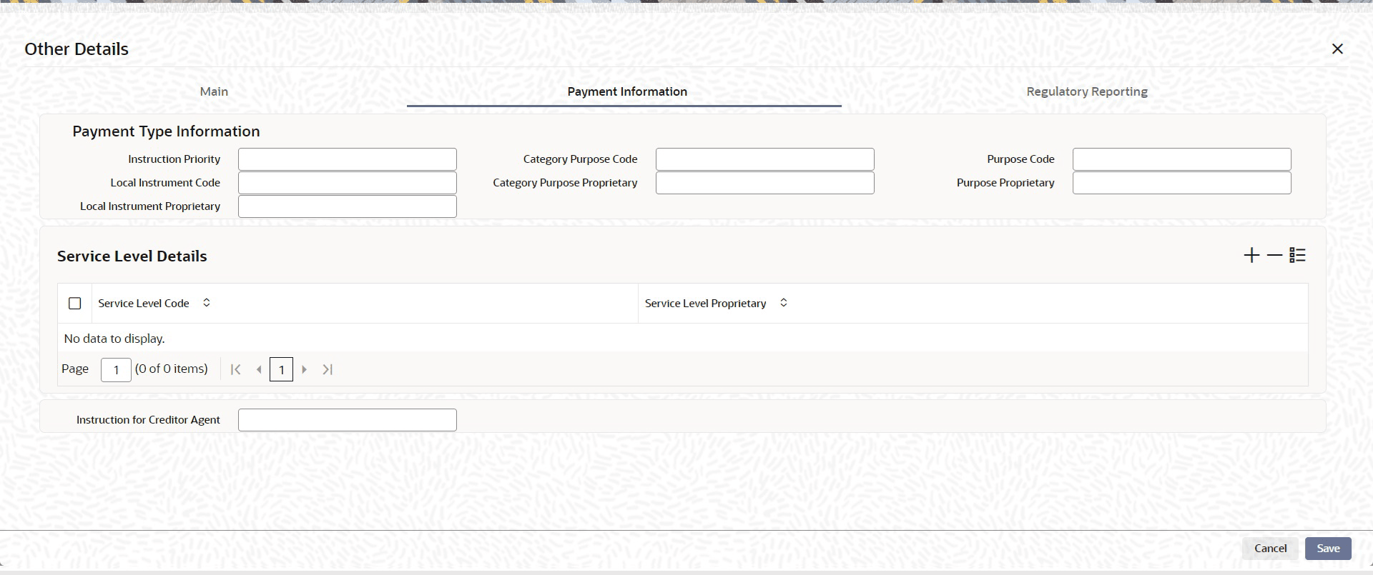The height and width of the screenshot is (575, 1373).
Task: Click the Purpose Proprietary label
Action: pyautogui.click(x=1005, y=183)
